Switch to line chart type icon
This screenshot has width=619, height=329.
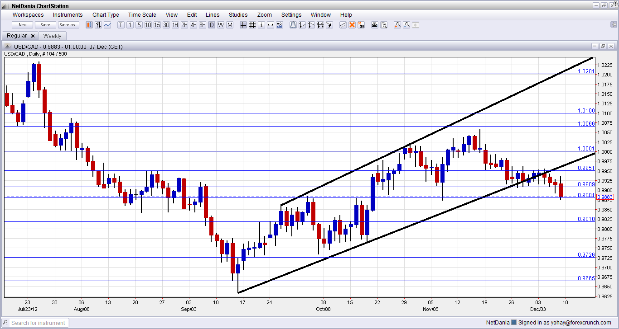(107, 25)
